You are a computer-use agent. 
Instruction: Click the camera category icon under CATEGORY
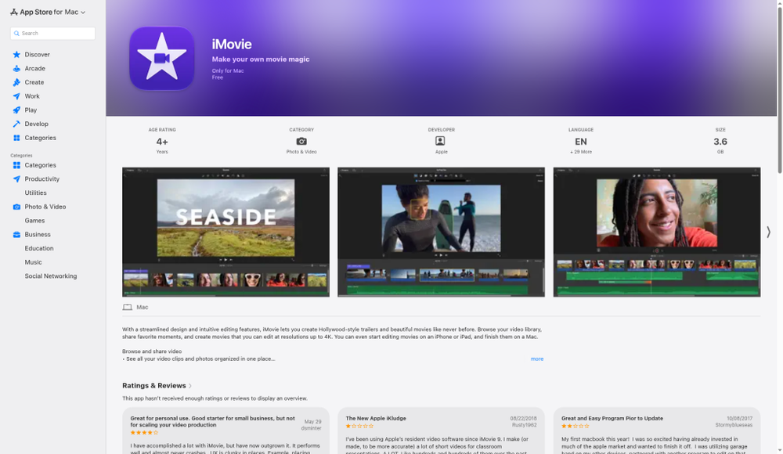[301, 142]
